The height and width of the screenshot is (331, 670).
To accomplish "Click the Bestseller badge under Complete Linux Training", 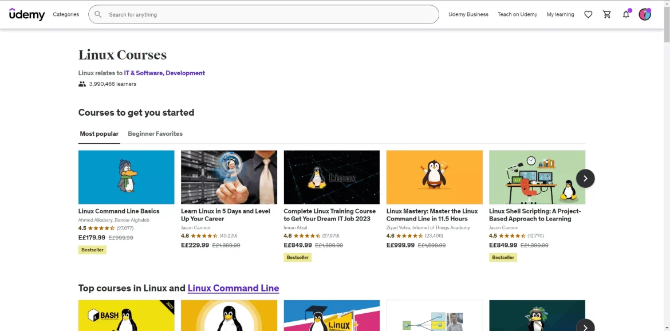I will (x=297, y=258).
